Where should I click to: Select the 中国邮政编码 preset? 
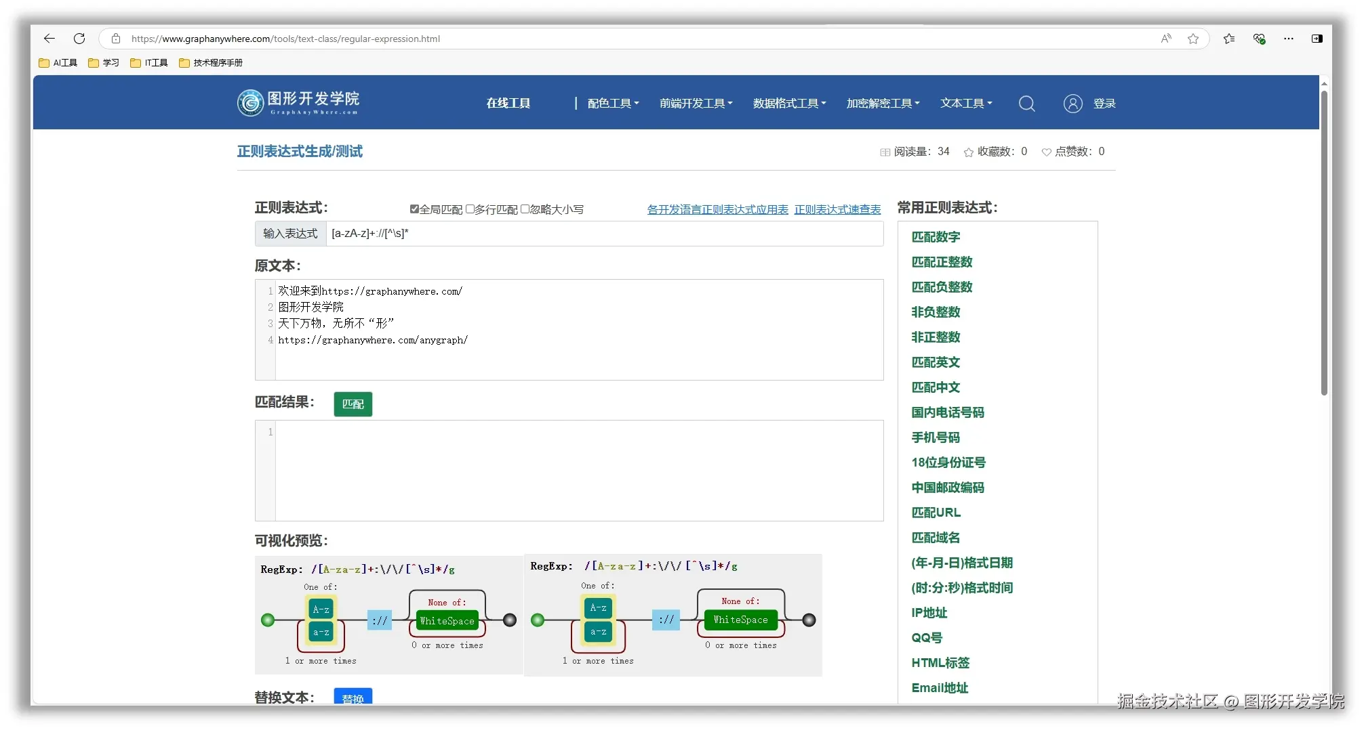948,488
